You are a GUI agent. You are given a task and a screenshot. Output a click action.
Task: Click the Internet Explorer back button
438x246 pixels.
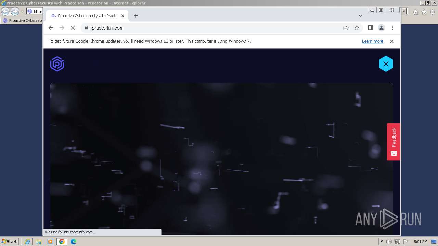pyautogui.click(x=5, y=12)
